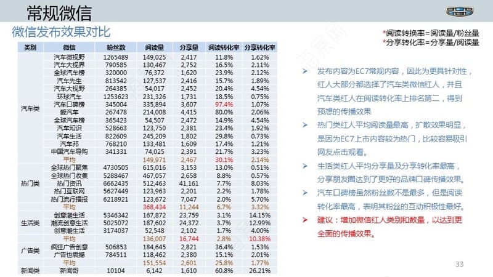The image size is (493, 277).
Task: Select the 26.21% share rate for 新闻哥
Action: point(259,270)
